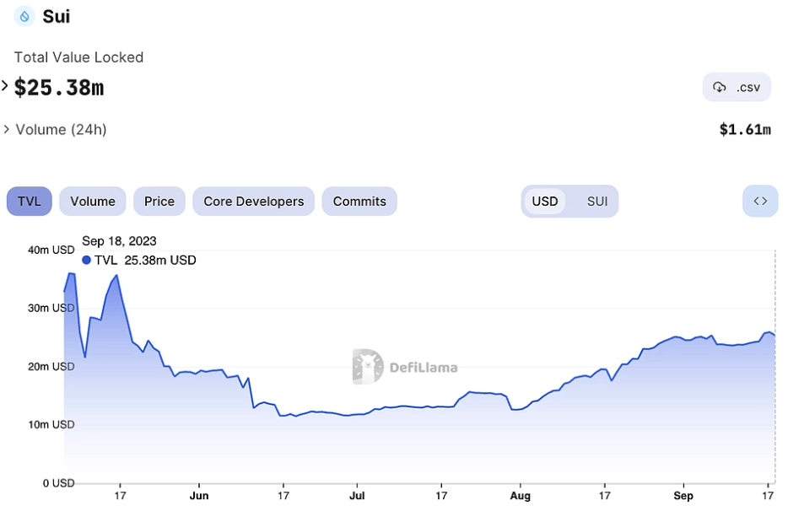Viewport: 788px width, 506px height.
Task: Enable the Commits chart
Action: pyautogui.click(x=359, y=201)
